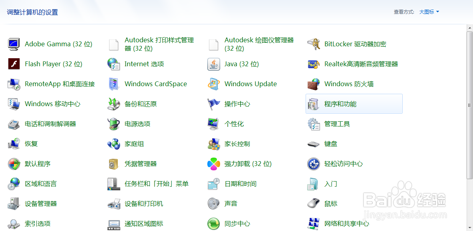Click the Internet 选项 text label
The width and height of the screenshot is (473, 231).
coord(144,64)
